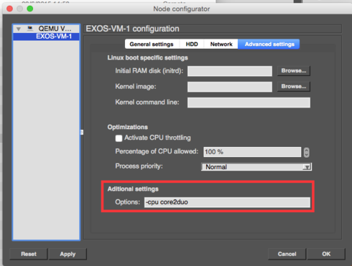352x266 pixels.
Task: Confirm with the OK button
Action: [x=326, y=254]
